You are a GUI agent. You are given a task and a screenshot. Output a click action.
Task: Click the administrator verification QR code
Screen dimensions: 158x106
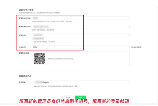click(39, 59)
